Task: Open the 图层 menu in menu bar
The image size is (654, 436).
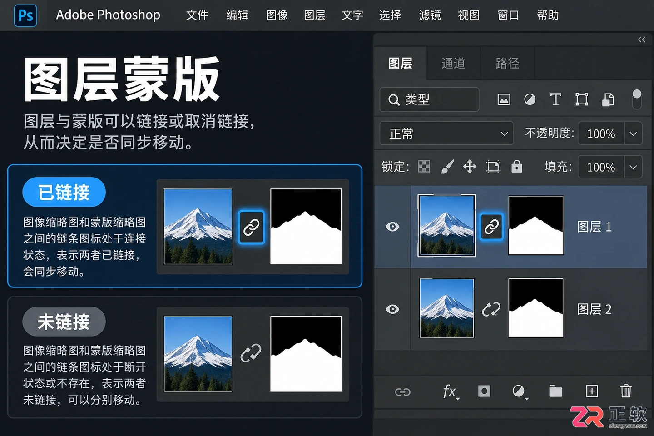Action: 315,15
